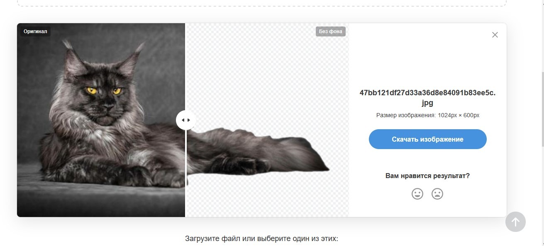544x246 pixels.
Task: Click the Оригинал label on image
Action: (35, 31)
